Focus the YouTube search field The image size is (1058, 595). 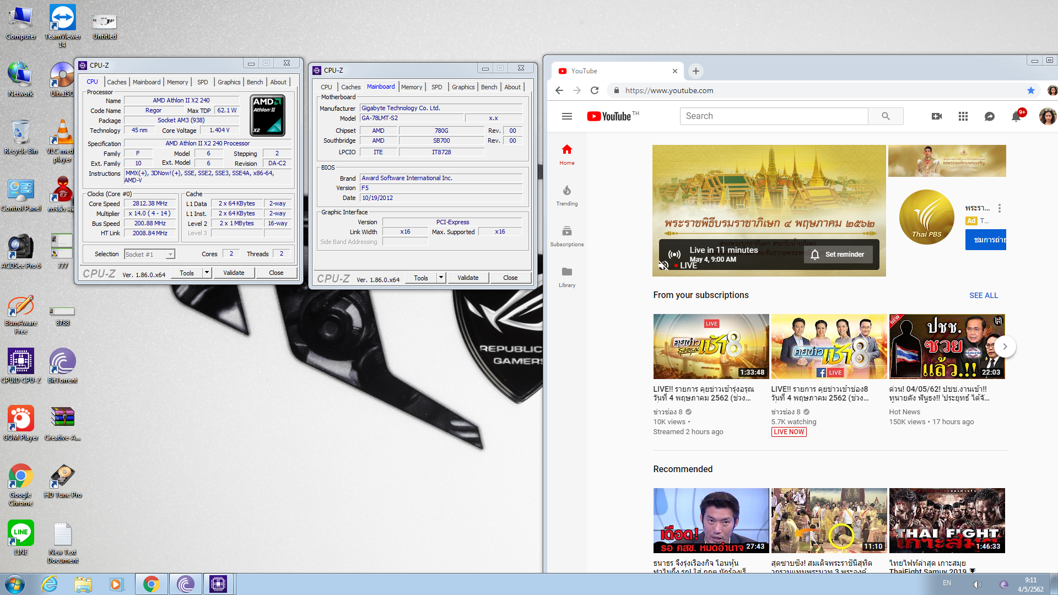tap(774, 116)
